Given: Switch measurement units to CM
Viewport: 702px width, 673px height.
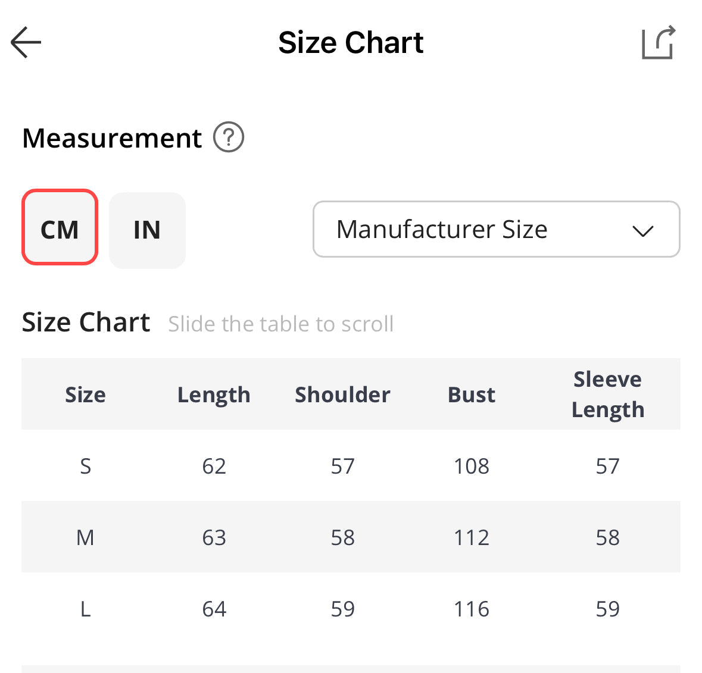Looking at the screenshot, I should 60,228.
